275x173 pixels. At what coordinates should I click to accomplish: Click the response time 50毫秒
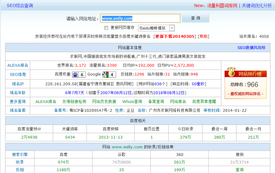tap(198, 84)
